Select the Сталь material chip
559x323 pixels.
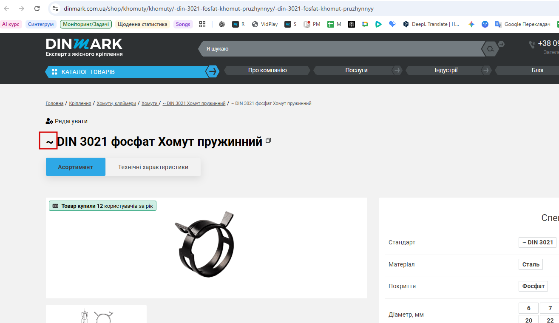[x=531, y=264]
